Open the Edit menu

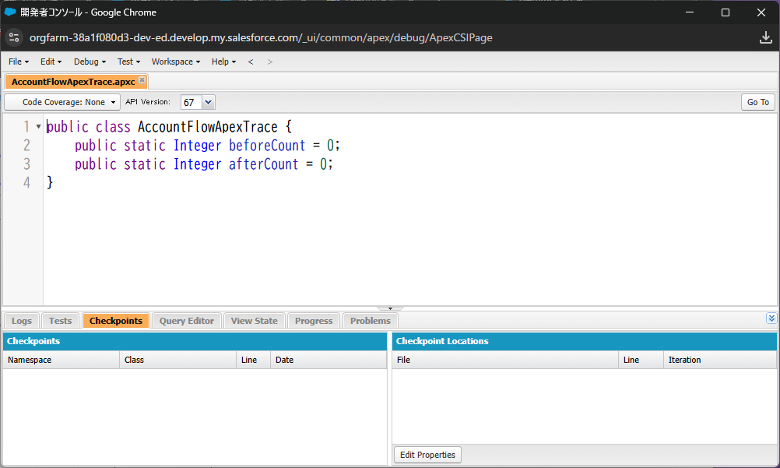click(51, 62)
